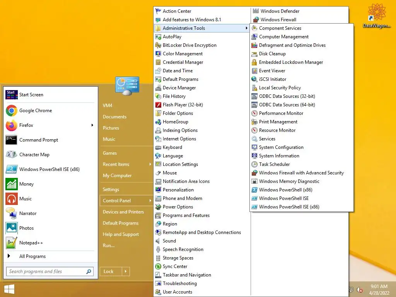Click the Event Viewer icon
This screenshot has width=396, height=297.
click(x=254, y=71)
